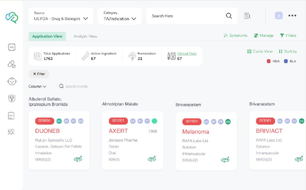Click the FT badge on DUONEB card
The image size is (306, 190).
click(73, 121)
